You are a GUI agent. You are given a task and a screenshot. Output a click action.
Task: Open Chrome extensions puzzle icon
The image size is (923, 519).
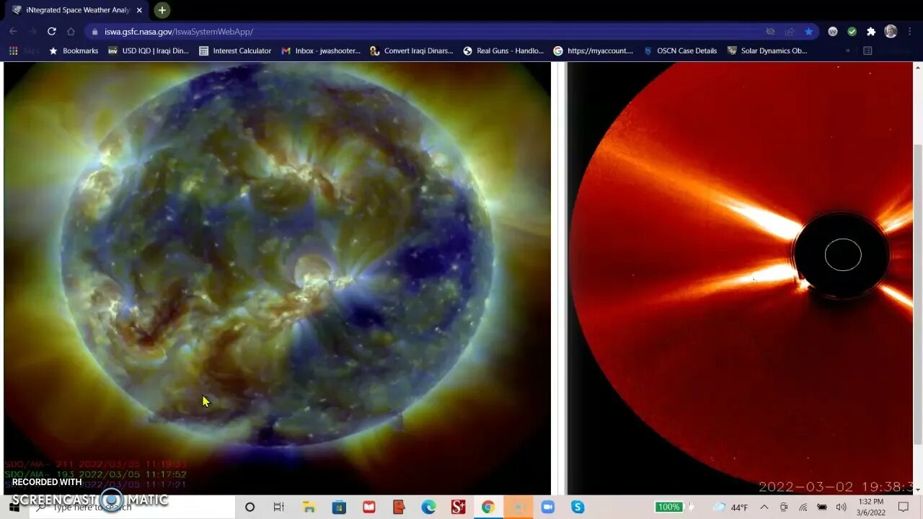[871, 32]
